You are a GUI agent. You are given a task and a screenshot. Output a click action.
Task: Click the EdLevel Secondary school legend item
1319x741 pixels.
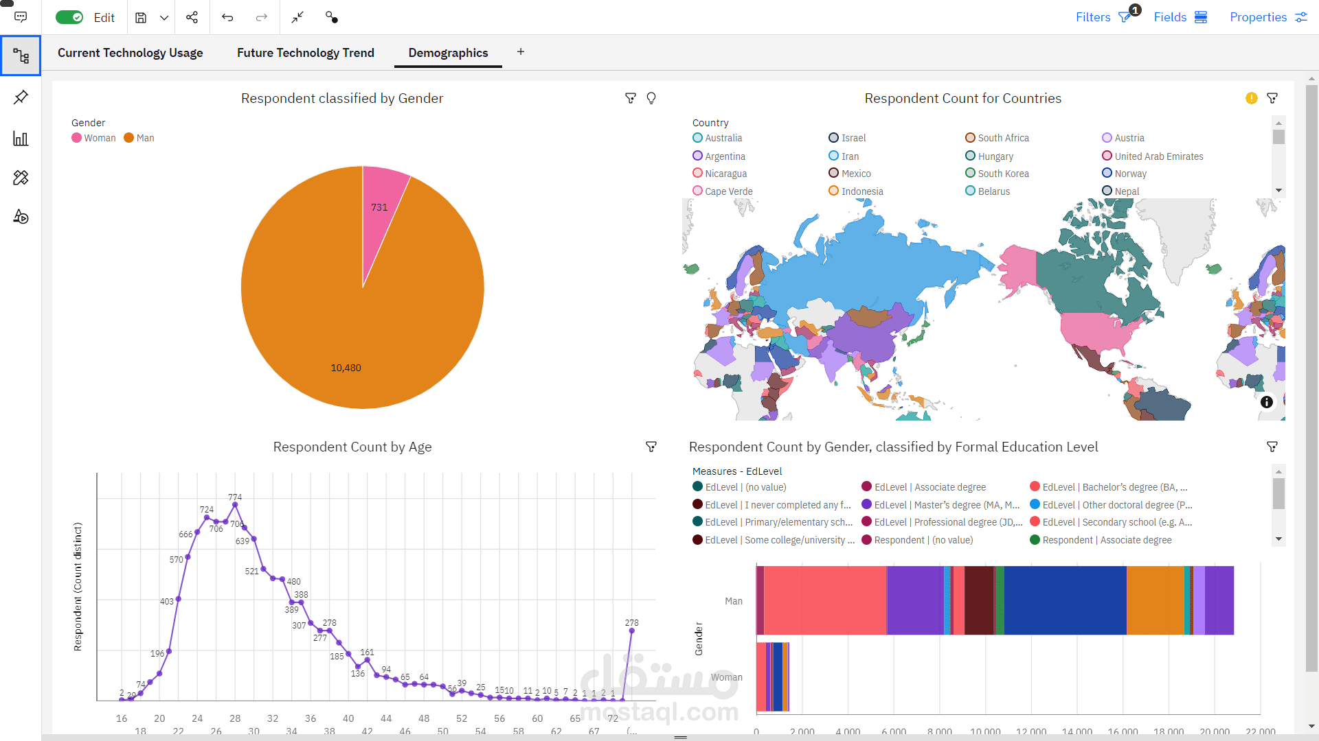[1111, 522]
